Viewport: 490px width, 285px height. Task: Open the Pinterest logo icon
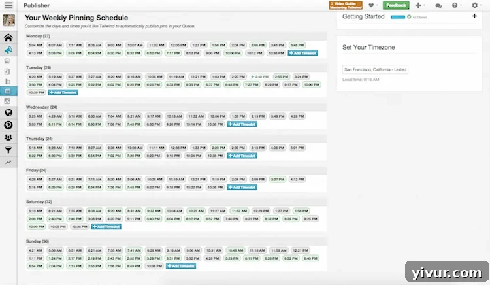click(x=8, y=125)
